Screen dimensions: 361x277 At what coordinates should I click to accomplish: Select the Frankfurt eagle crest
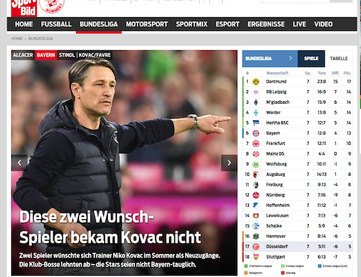(256, 143)
